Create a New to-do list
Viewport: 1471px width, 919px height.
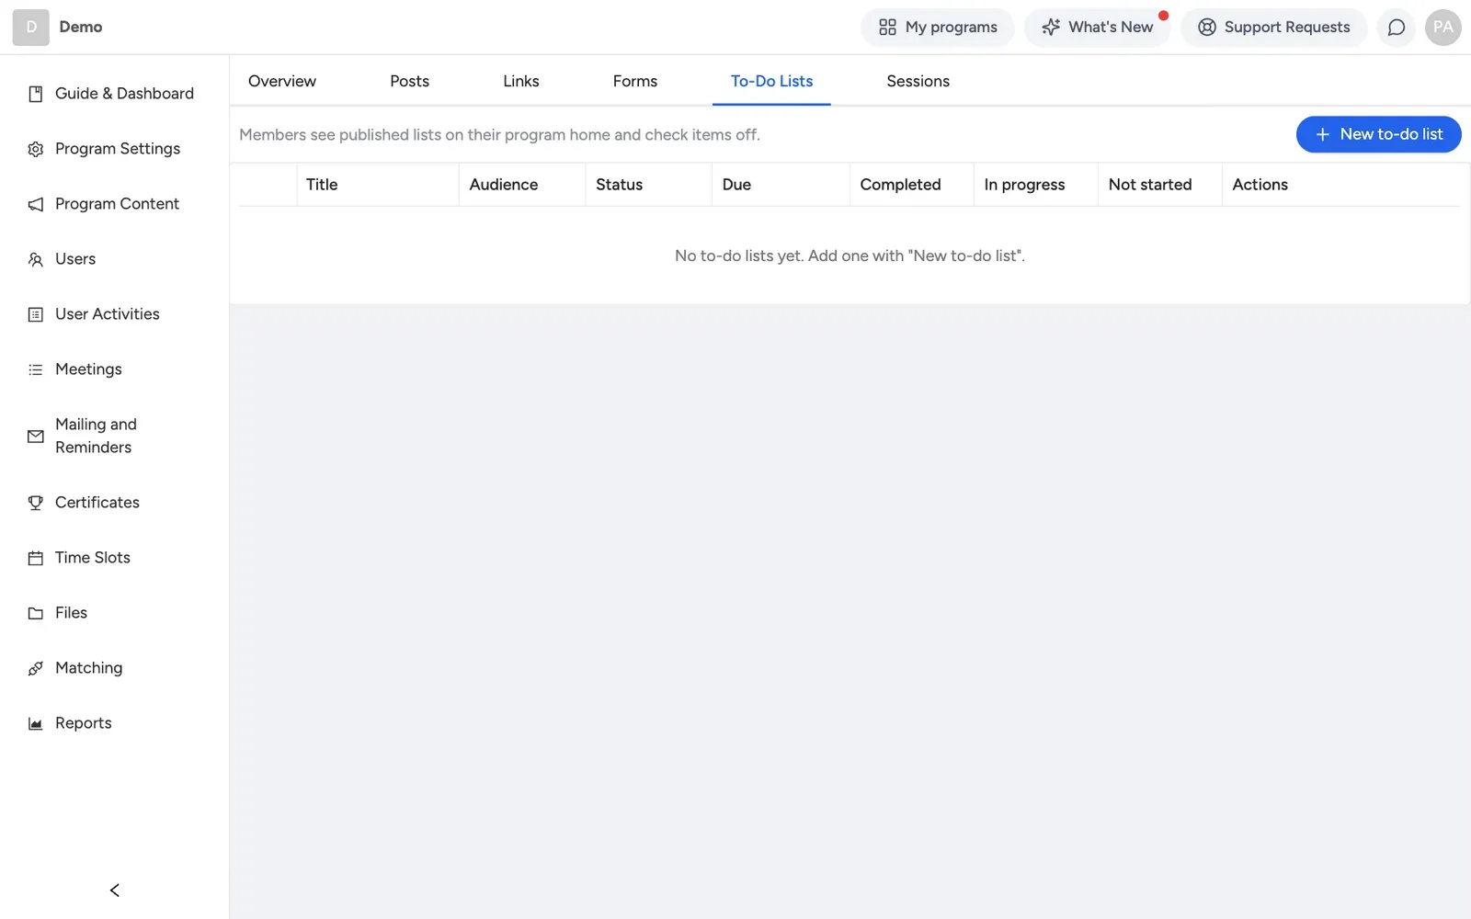[1378, 134]
